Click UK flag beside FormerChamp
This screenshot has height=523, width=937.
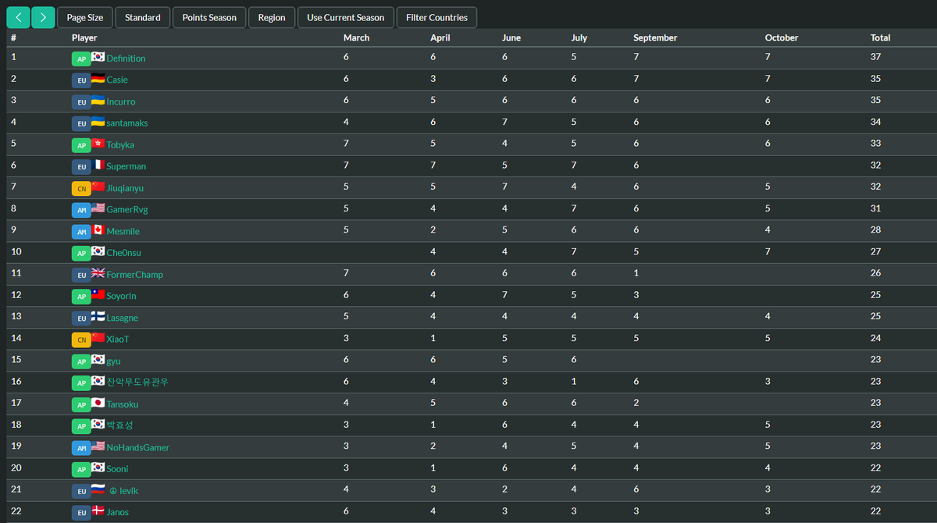pos(98,273)
